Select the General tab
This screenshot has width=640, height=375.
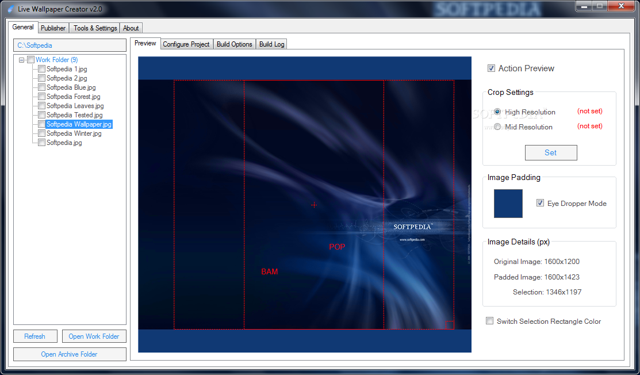[x=23, y=27]
